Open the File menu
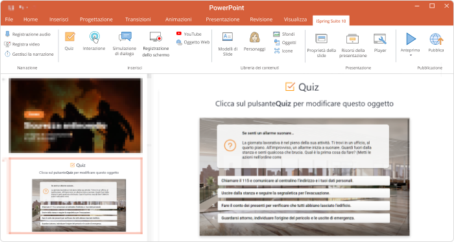Image resolution: width=454 pixels, height=242 pixels. 9,19
